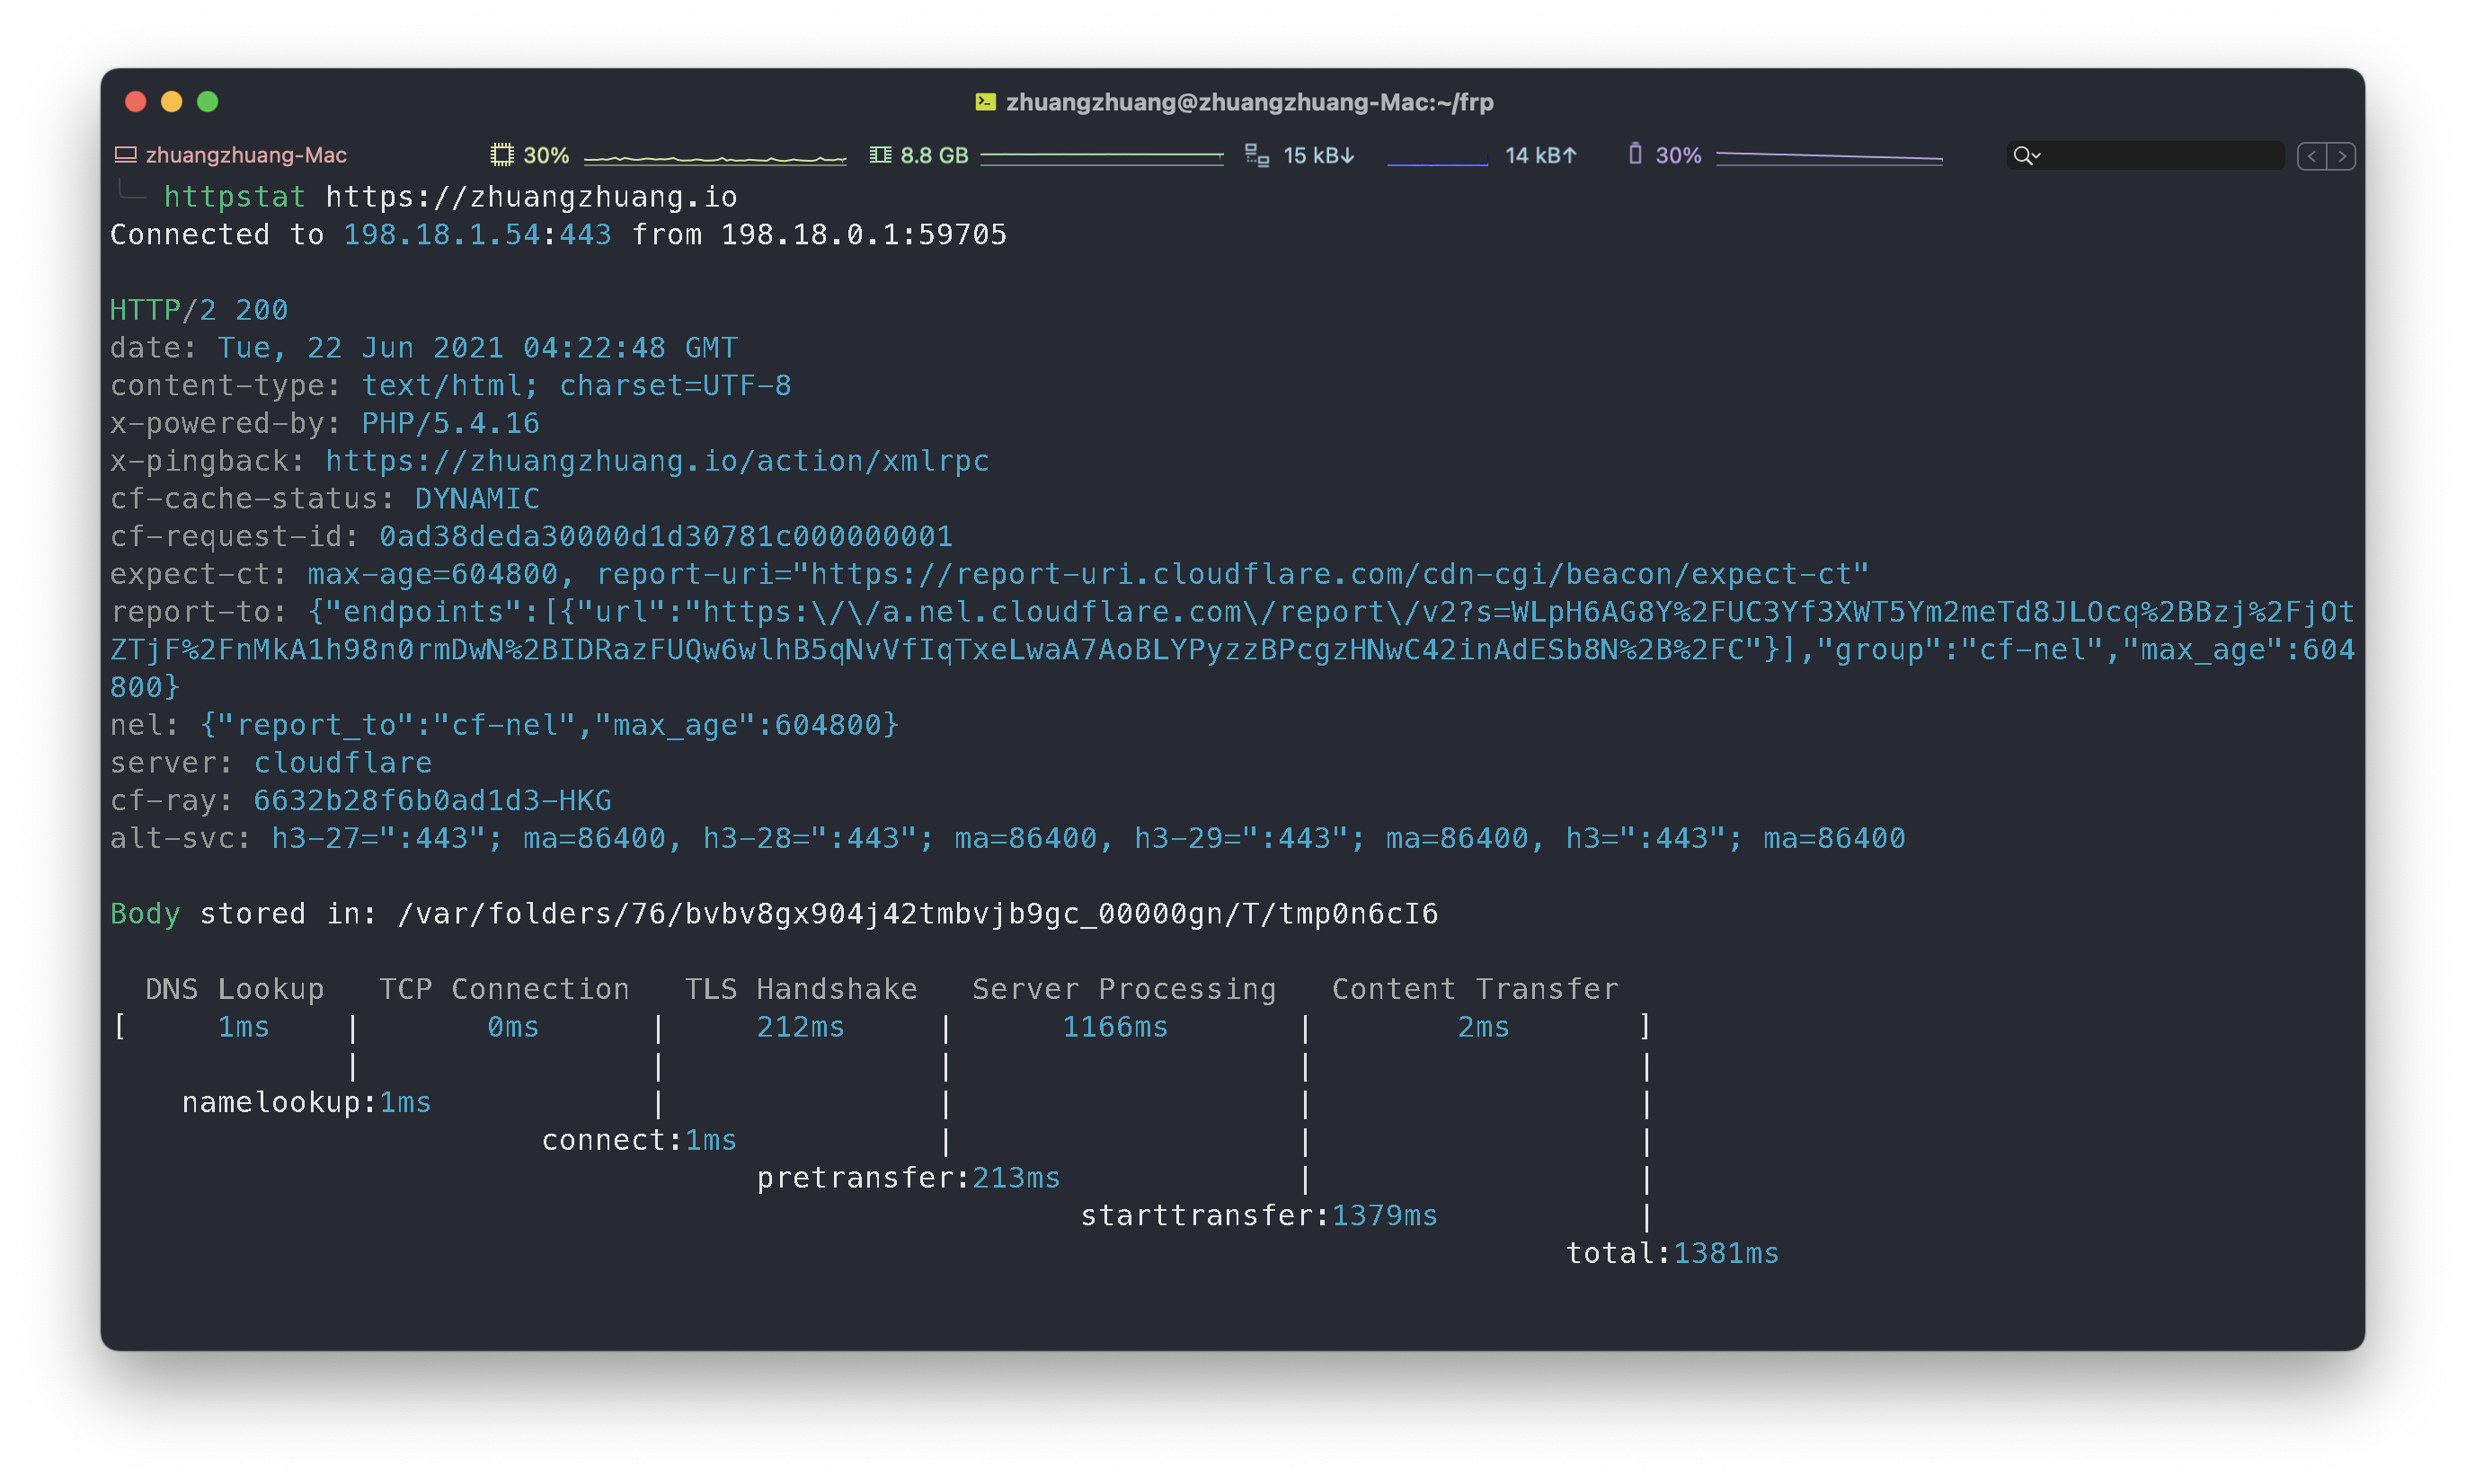Click the 212ms TLS Handshake time
2466x1484 pixels.
(x=801, y=1027)
